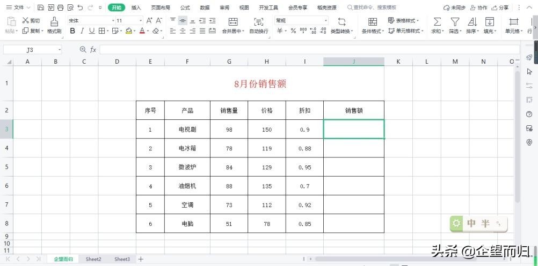538x266 pixels.
Task: Select the Sheet2 tab
Action: [93, 259]
